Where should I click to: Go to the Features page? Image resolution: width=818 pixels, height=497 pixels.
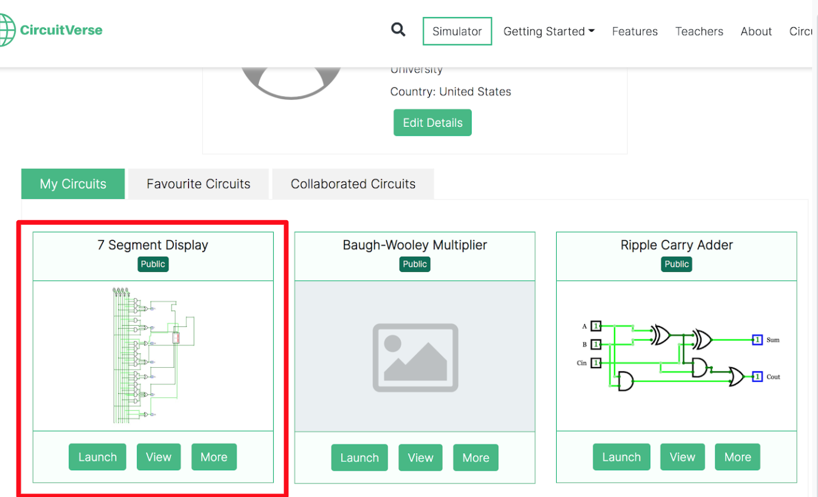635,32
